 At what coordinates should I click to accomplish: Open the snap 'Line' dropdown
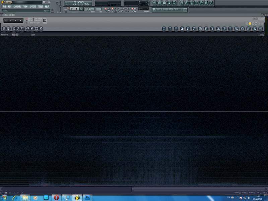(x=143, y=9)
